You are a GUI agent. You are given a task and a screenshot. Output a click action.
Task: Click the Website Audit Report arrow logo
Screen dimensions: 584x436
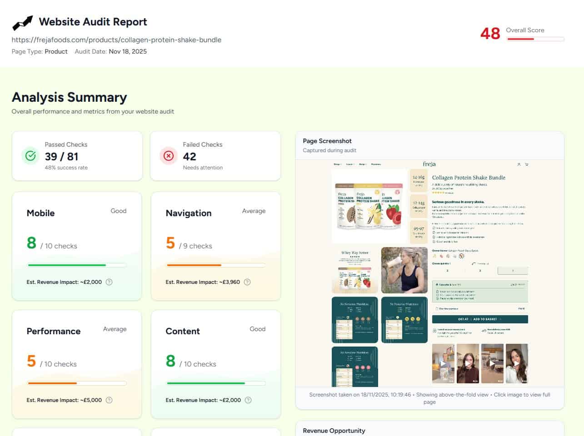pyautogui.click(x=22, y=22)
